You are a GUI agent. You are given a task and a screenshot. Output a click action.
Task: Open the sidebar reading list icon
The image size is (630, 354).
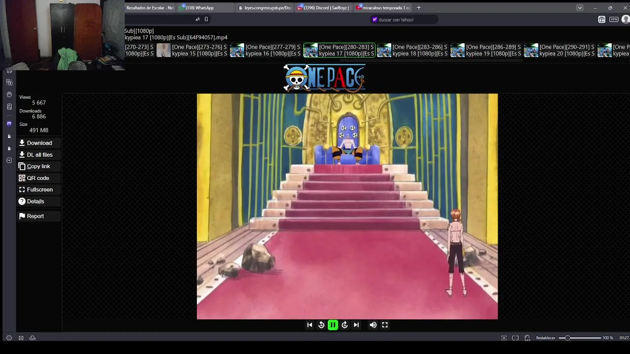pos(9,107)
